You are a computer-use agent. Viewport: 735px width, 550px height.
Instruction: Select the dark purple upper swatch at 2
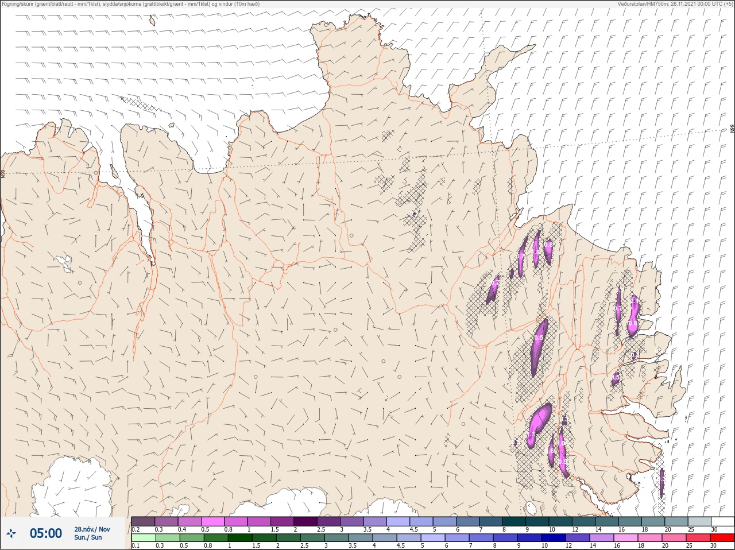pos(305,521)
